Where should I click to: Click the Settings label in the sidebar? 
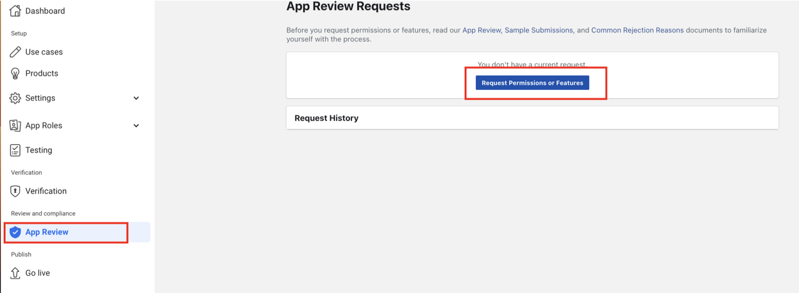point(40,98)
